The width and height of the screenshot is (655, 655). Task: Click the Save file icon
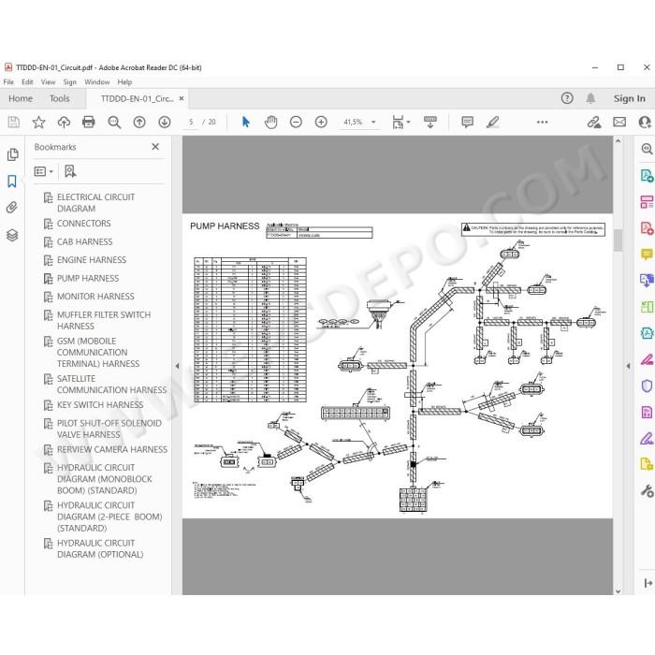point(14,122)
